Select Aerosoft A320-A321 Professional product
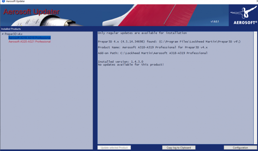Image resolution: width=258 pixels, height=151 pixels. [x=30, y=42]
